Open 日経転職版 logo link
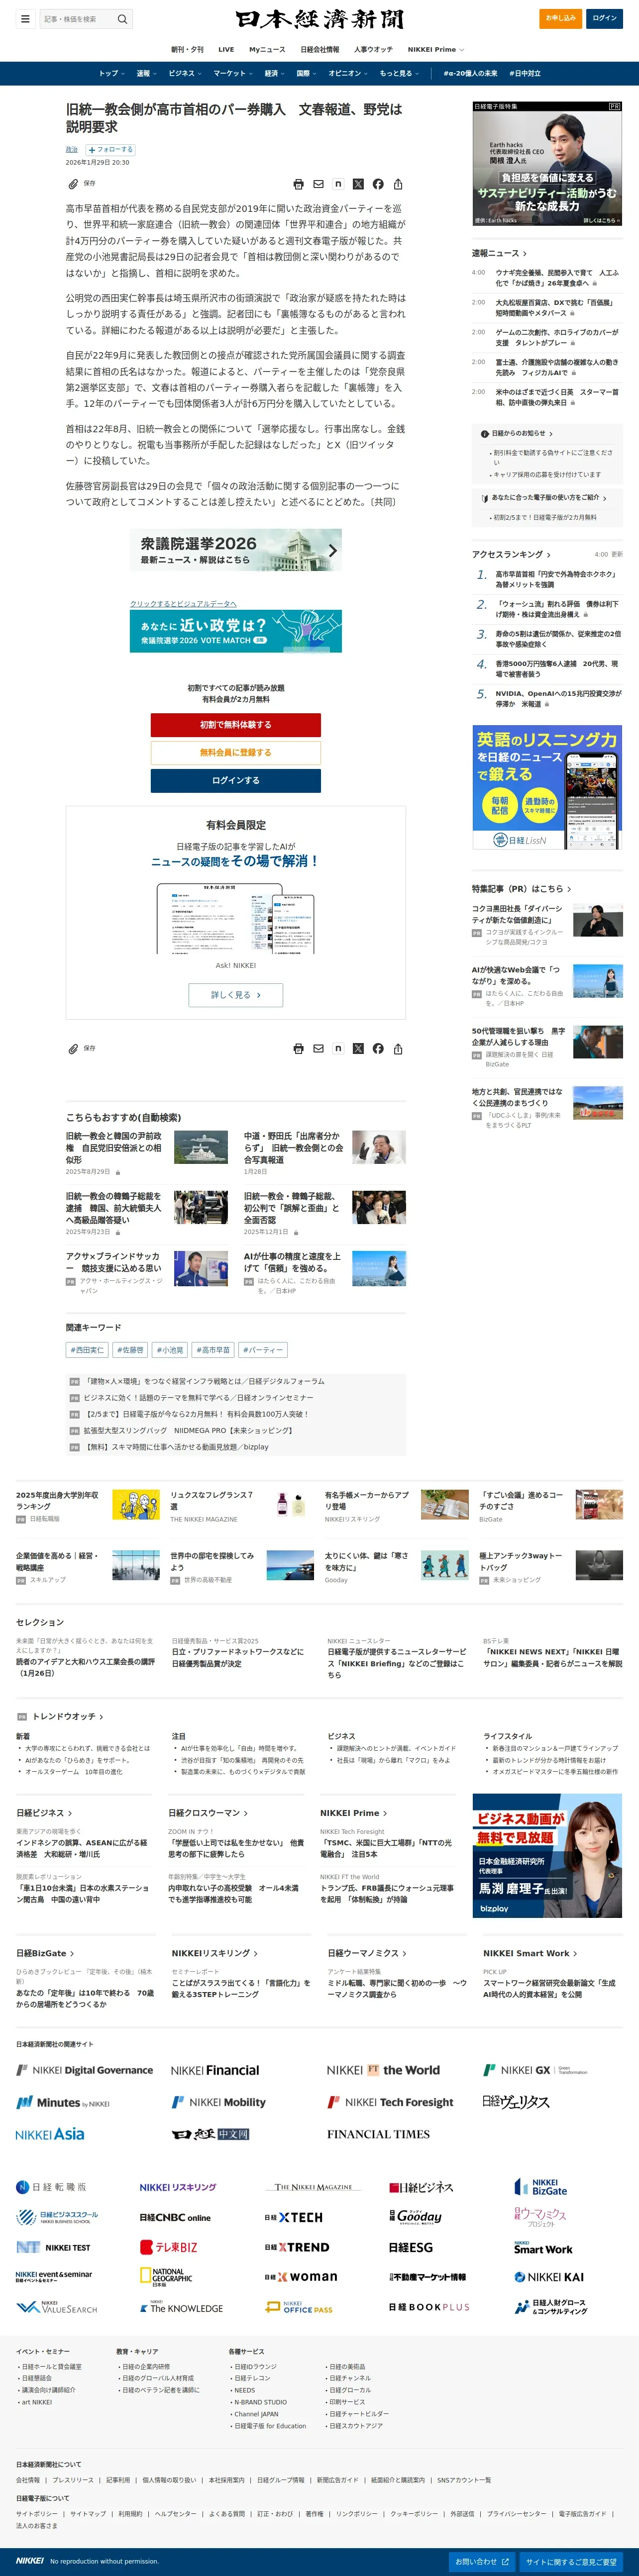The image size is (639, 2576). pos(51,2187)
